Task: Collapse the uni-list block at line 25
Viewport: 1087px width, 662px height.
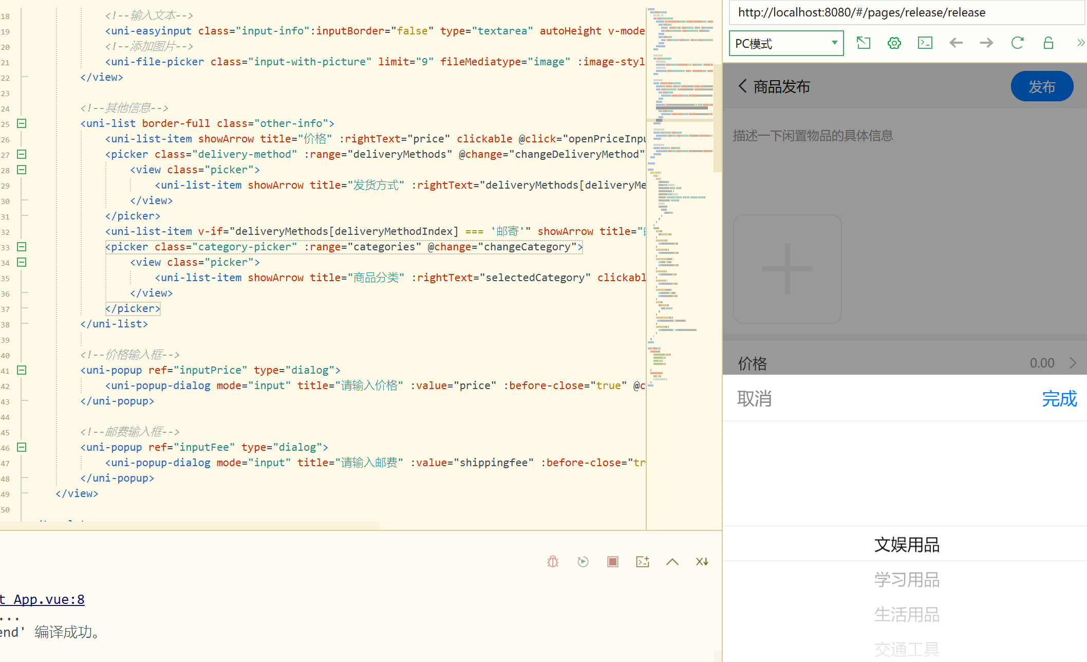Action: point(22,123)
